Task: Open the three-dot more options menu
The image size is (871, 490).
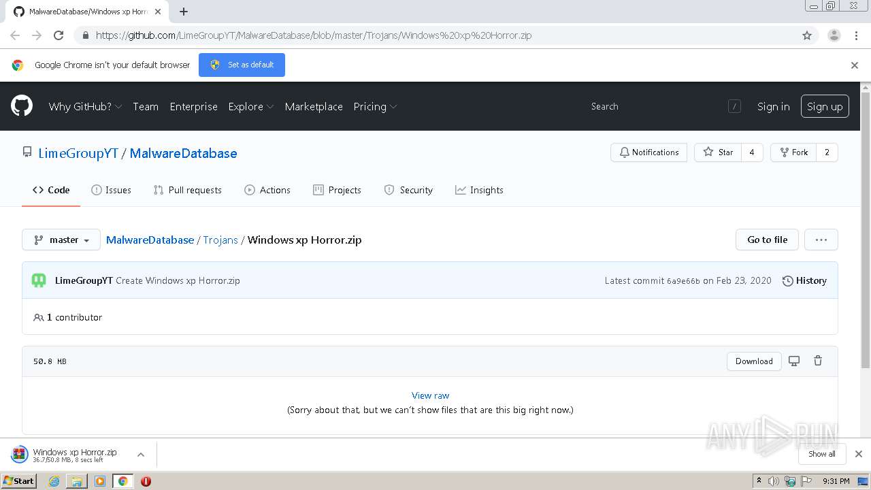Action: pos(821,240)
